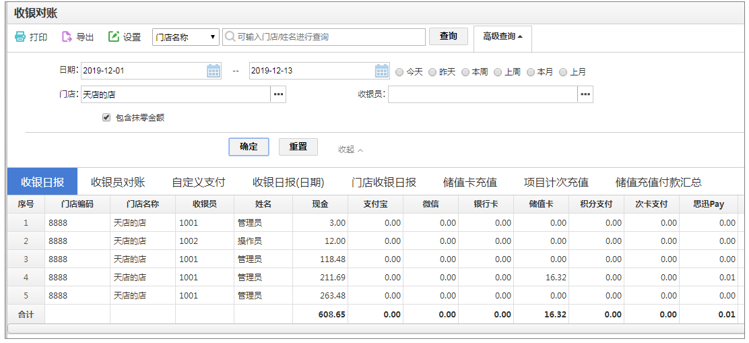Viewport: 749px width, 343px height.
Task: Click total cash 608.65 cell
Action: point(320,314)
